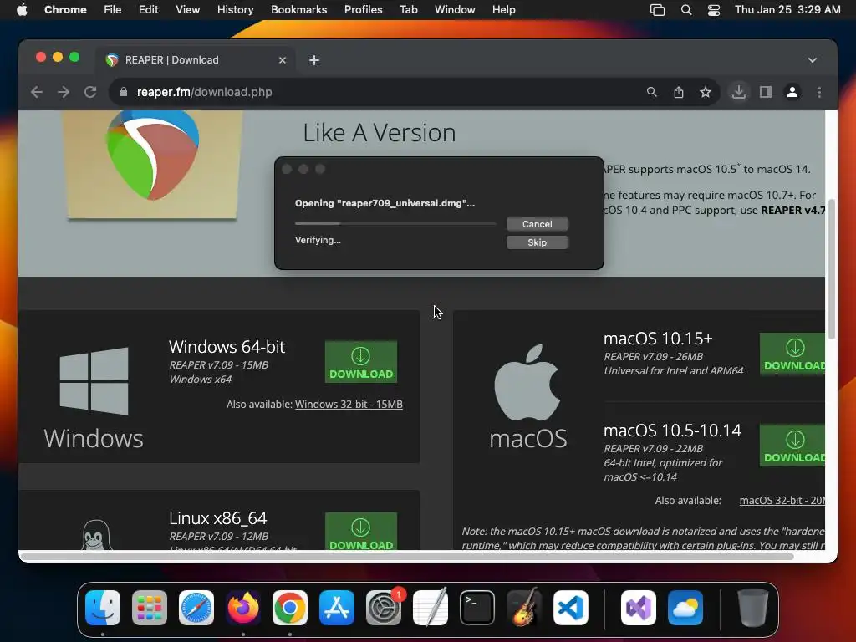Open Visual Studio Code from the Dock

(570, 608)
